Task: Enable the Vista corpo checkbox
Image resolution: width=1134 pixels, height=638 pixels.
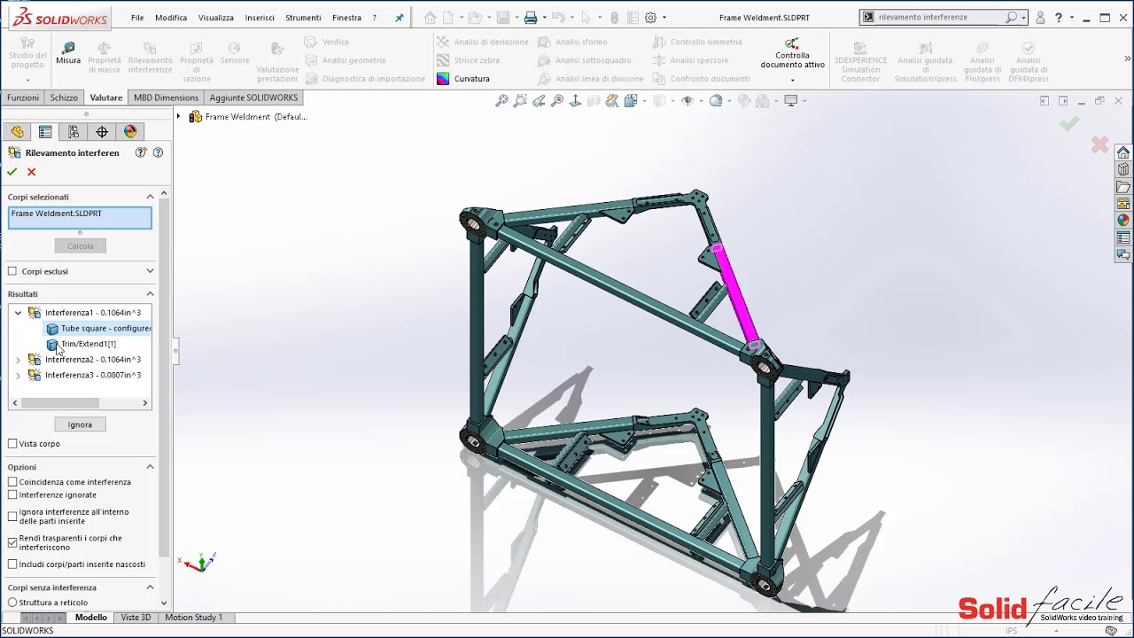Action: (x=12, y=444)
